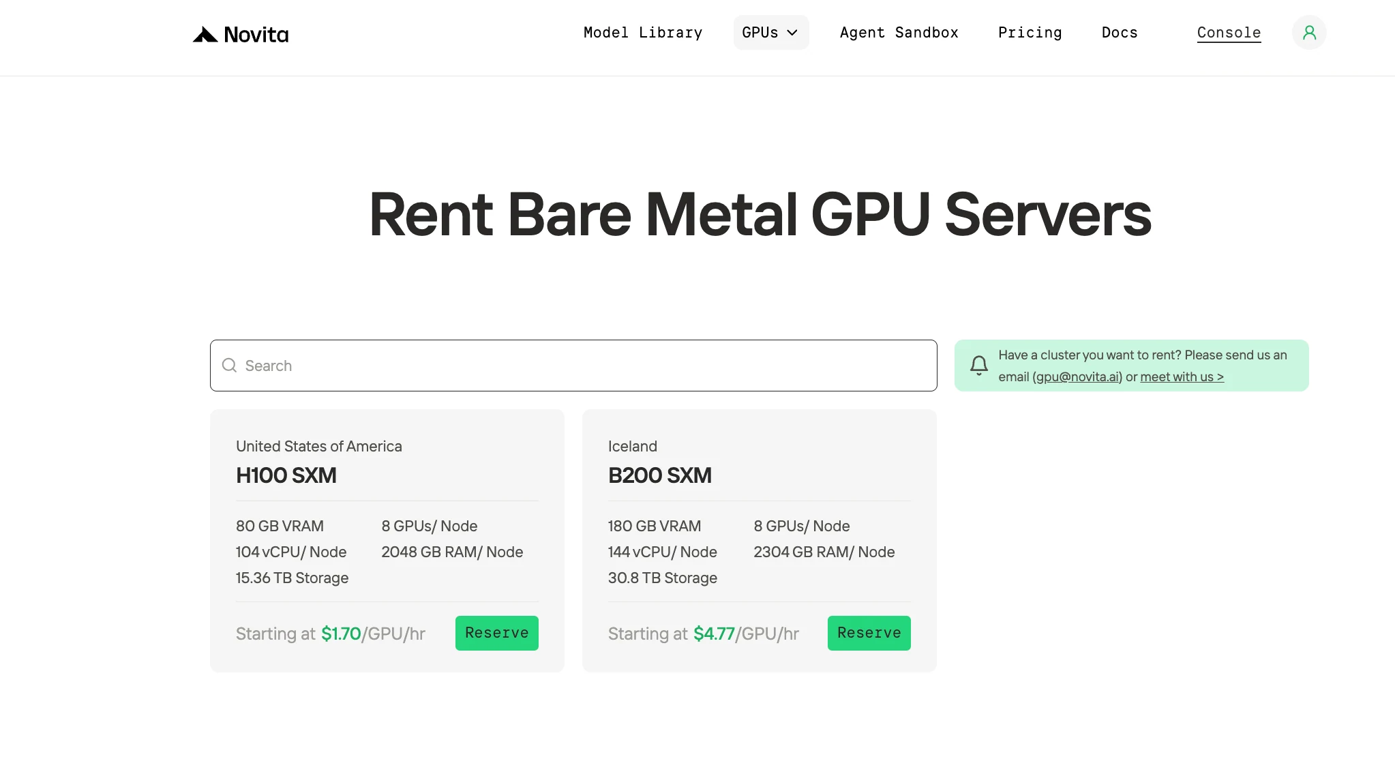1395x757 pixels.
Task: Click the search magnifier icon
Action: 230,366
